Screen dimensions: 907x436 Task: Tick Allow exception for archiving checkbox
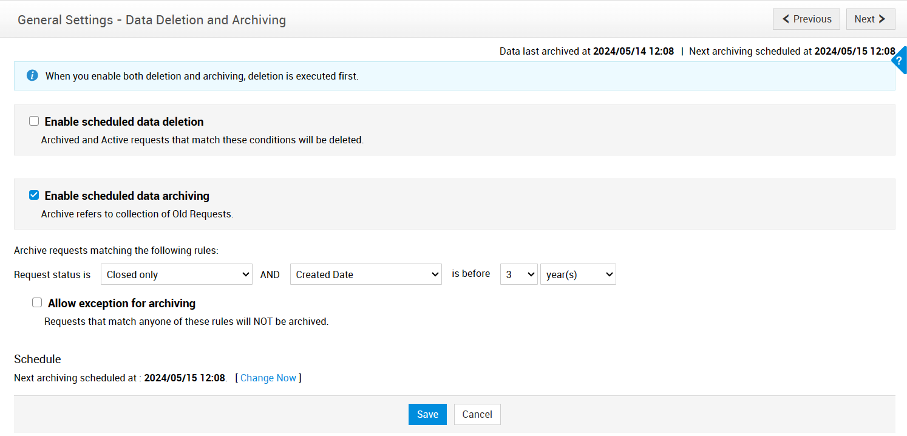coord(37,302)
